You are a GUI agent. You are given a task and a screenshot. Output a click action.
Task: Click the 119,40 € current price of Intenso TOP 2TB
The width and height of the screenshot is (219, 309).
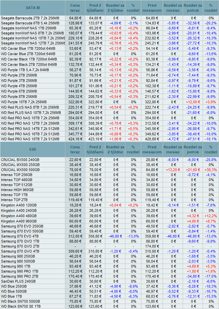[75, 200]
